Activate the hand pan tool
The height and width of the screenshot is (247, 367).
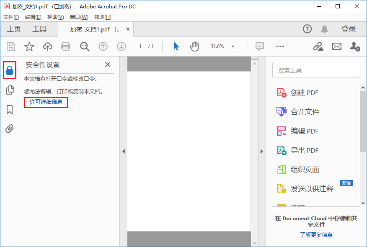click(x=194, y=46)
